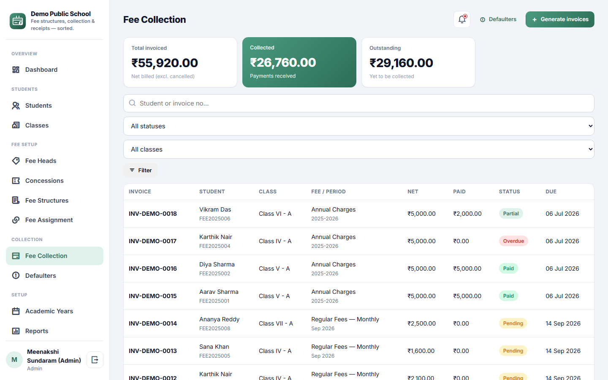Click the Reports chart icon

tap(16, 331)
